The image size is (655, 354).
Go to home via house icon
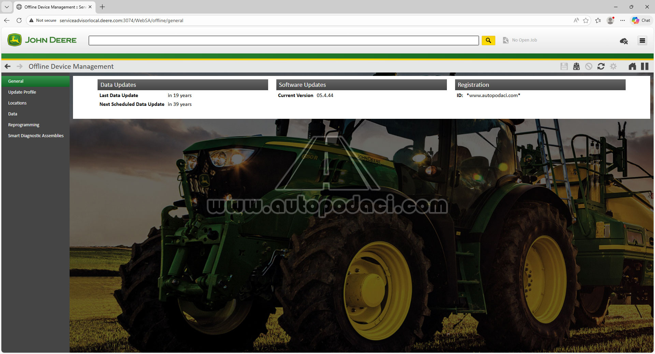point(632,66)
